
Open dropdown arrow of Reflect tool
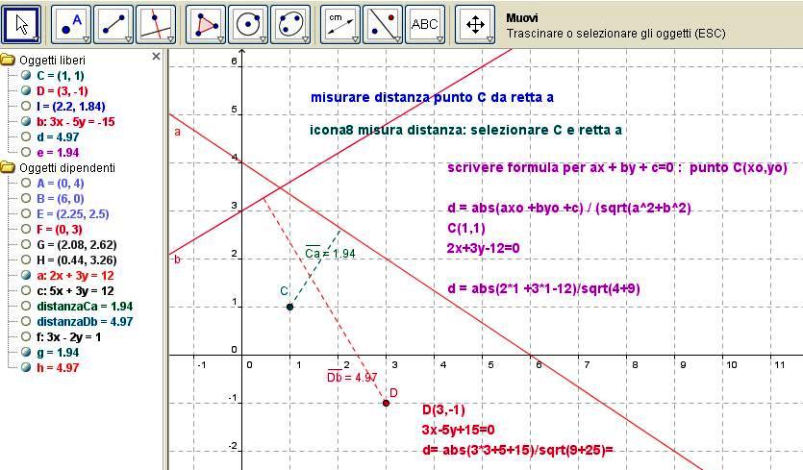tap(397, 39)
